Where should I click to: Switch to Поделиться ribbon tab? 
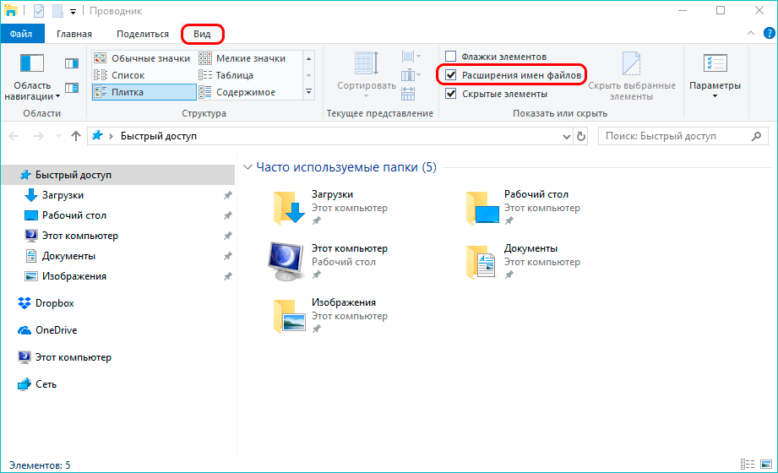coord(143,34)
